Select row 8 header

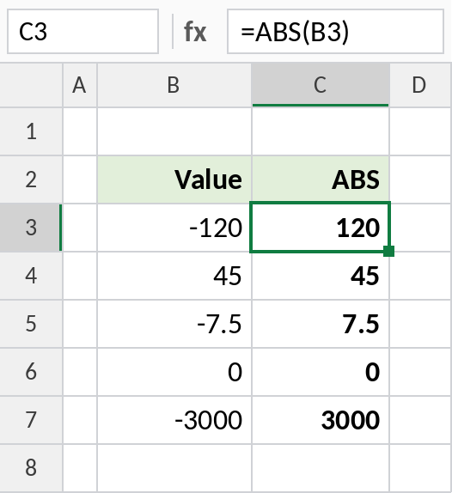click(x=31, y=468)
